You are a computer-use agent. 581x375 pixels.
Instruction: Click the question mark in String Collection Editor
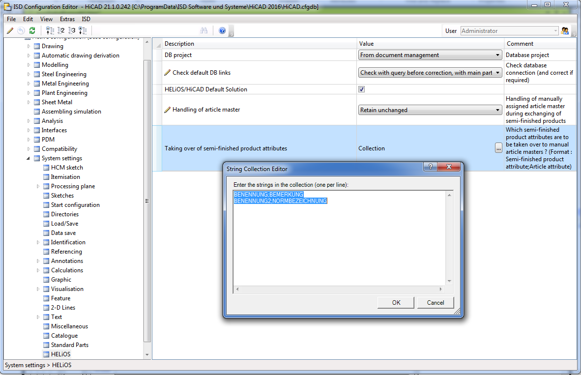[430, 167]
